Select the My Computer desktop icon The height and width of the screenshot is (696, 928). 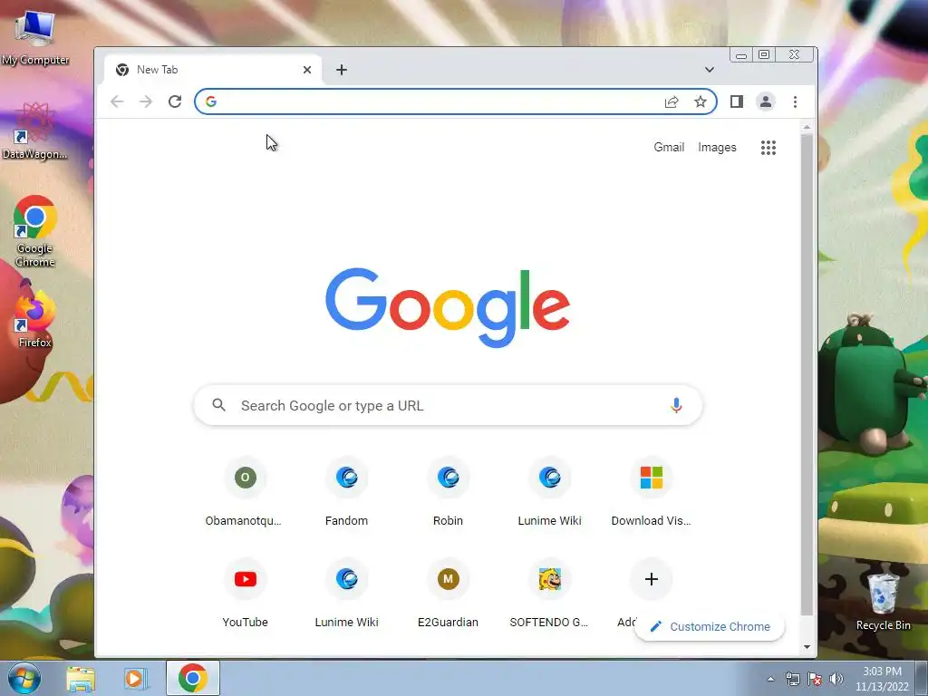click(35, 37)
